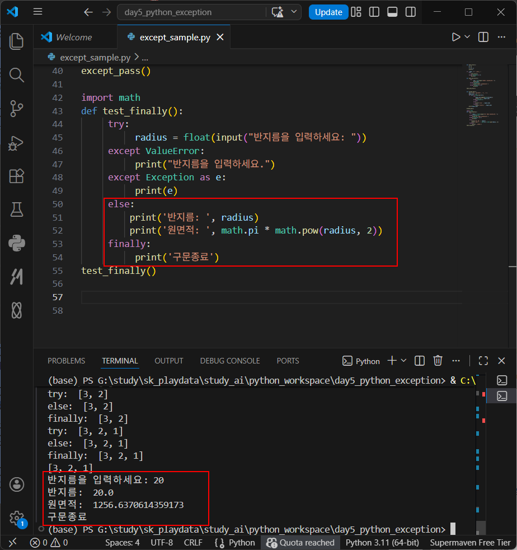The height and width of the screenshot is (550, 517).
Task: Run the Python file with play button
Action: click(456, 37)
